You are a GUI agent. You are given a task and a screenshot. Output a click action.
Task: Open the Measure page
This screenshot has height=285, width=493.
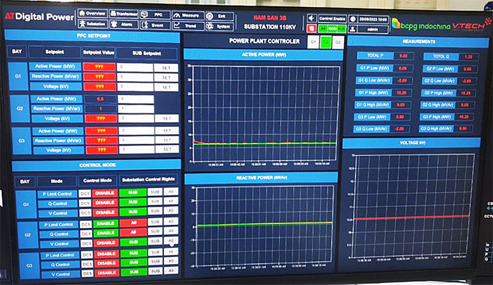coord(186,15)
